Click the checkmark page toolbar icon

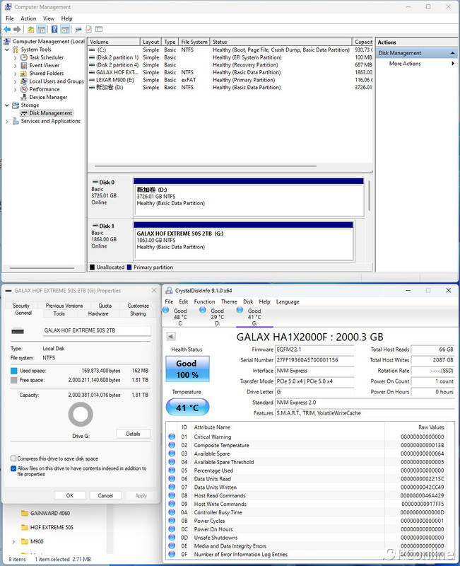point(89,29)
